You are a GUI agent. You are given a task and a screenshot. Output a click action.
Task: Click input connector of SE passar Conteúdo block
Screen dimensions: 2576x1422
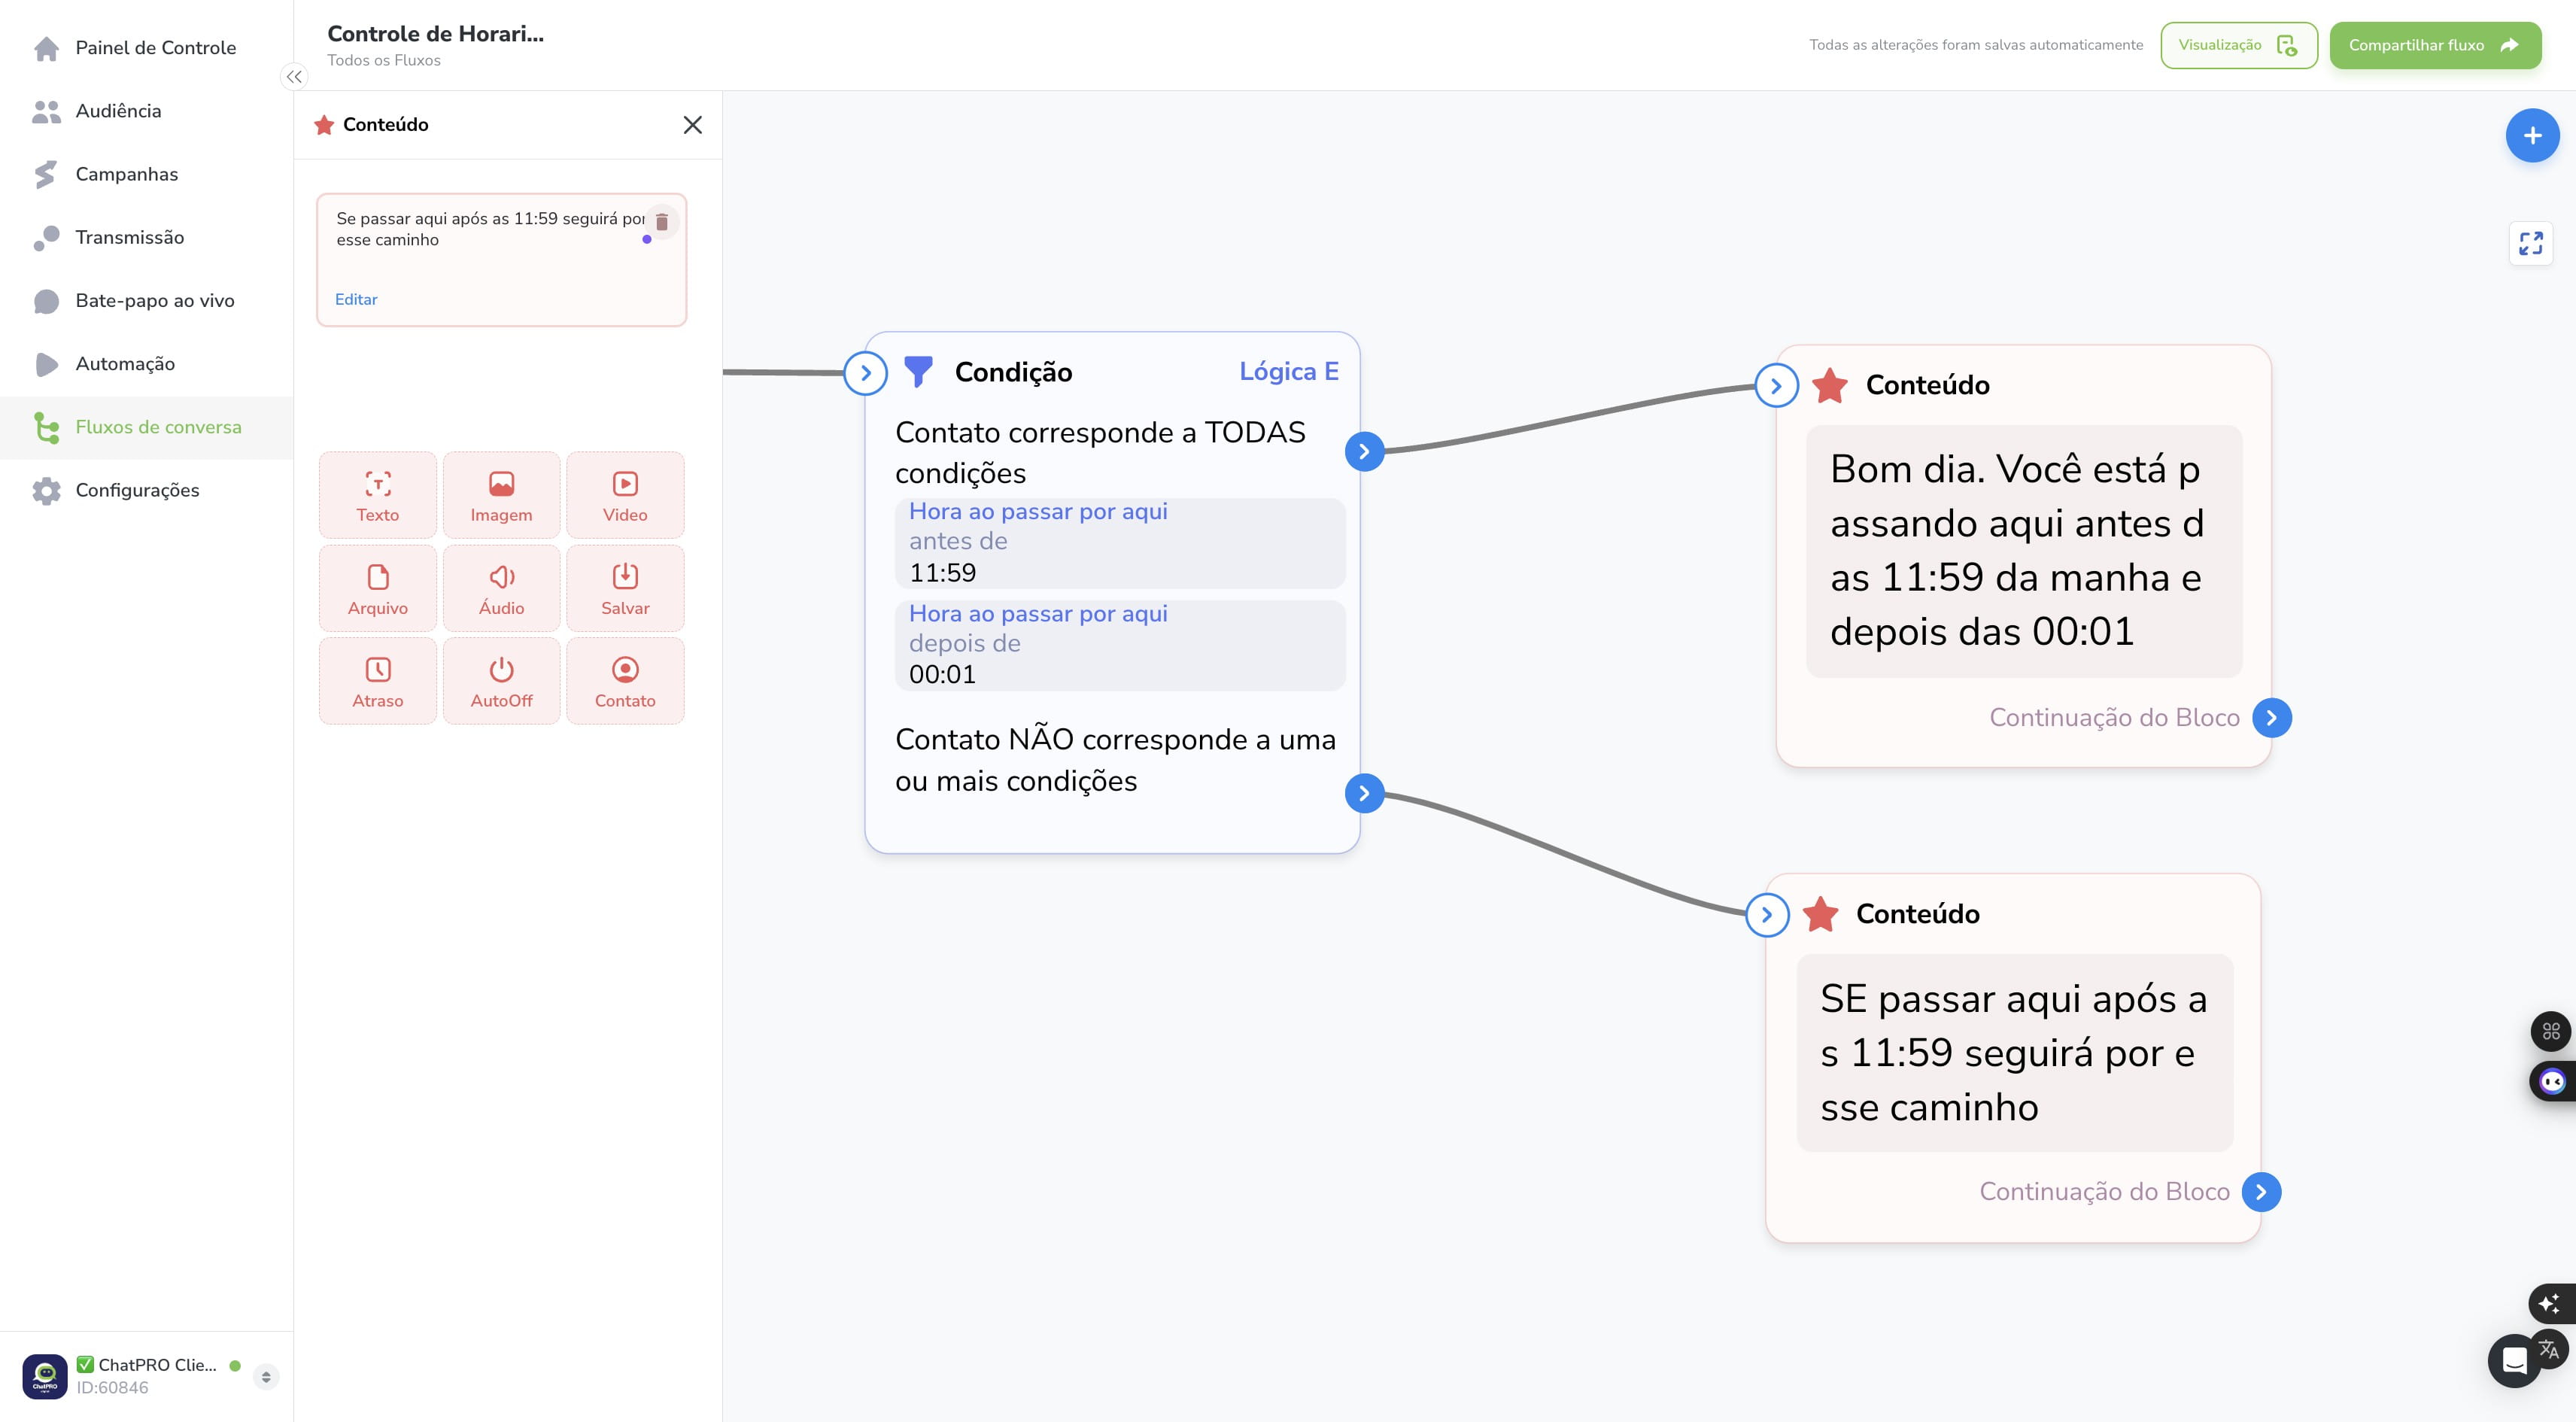(x=1767, y=915)
